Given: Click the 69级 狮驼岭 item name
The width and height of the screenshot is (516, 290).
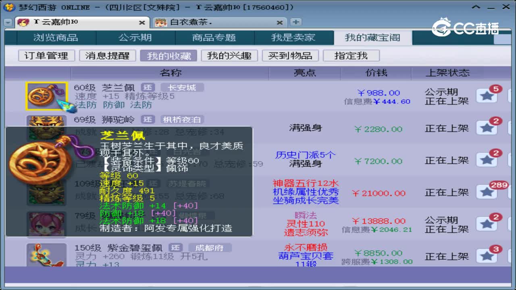Looking at the screenshot, I should point(105,120).
